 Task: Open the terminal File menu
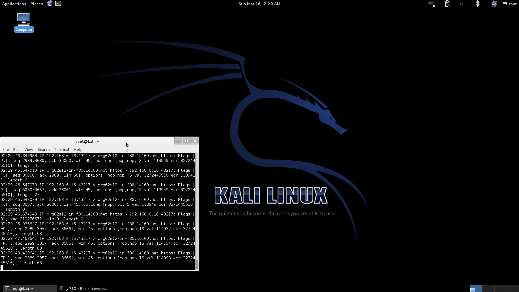5,150
